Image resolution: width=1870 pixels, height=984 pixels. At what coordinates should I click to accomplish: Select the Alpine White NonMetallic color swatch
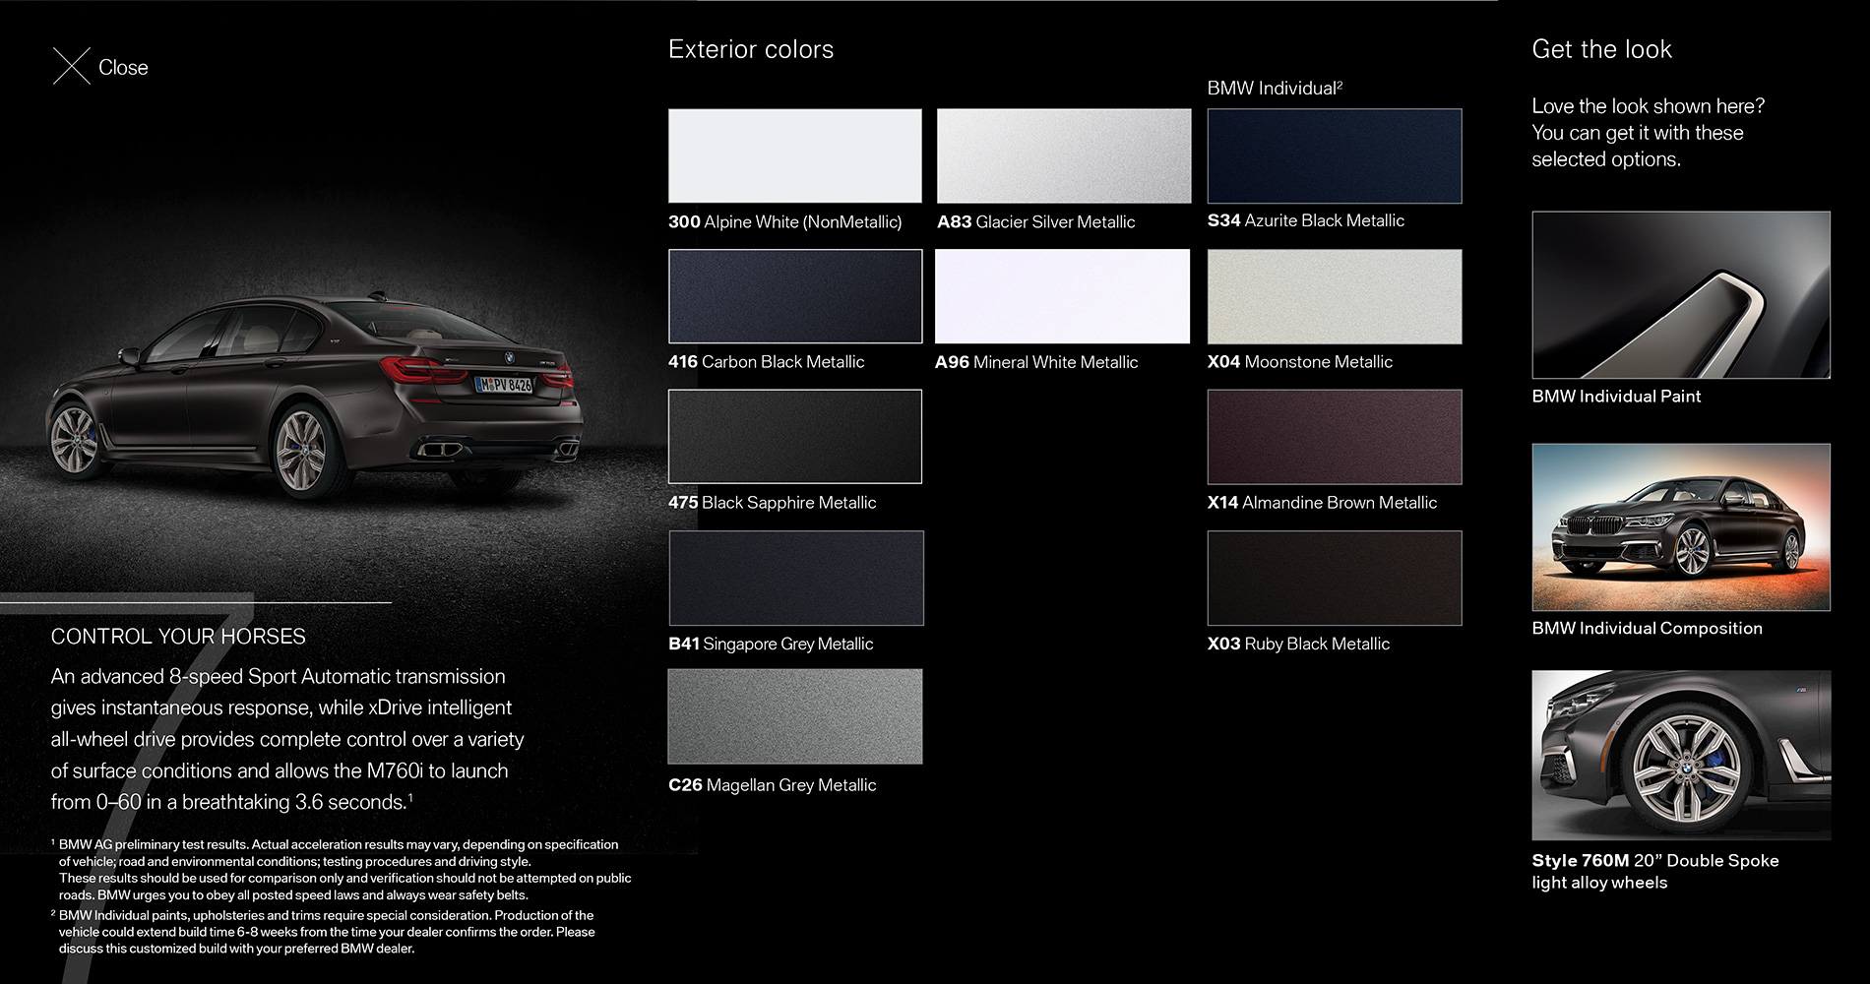pos(795,155)
